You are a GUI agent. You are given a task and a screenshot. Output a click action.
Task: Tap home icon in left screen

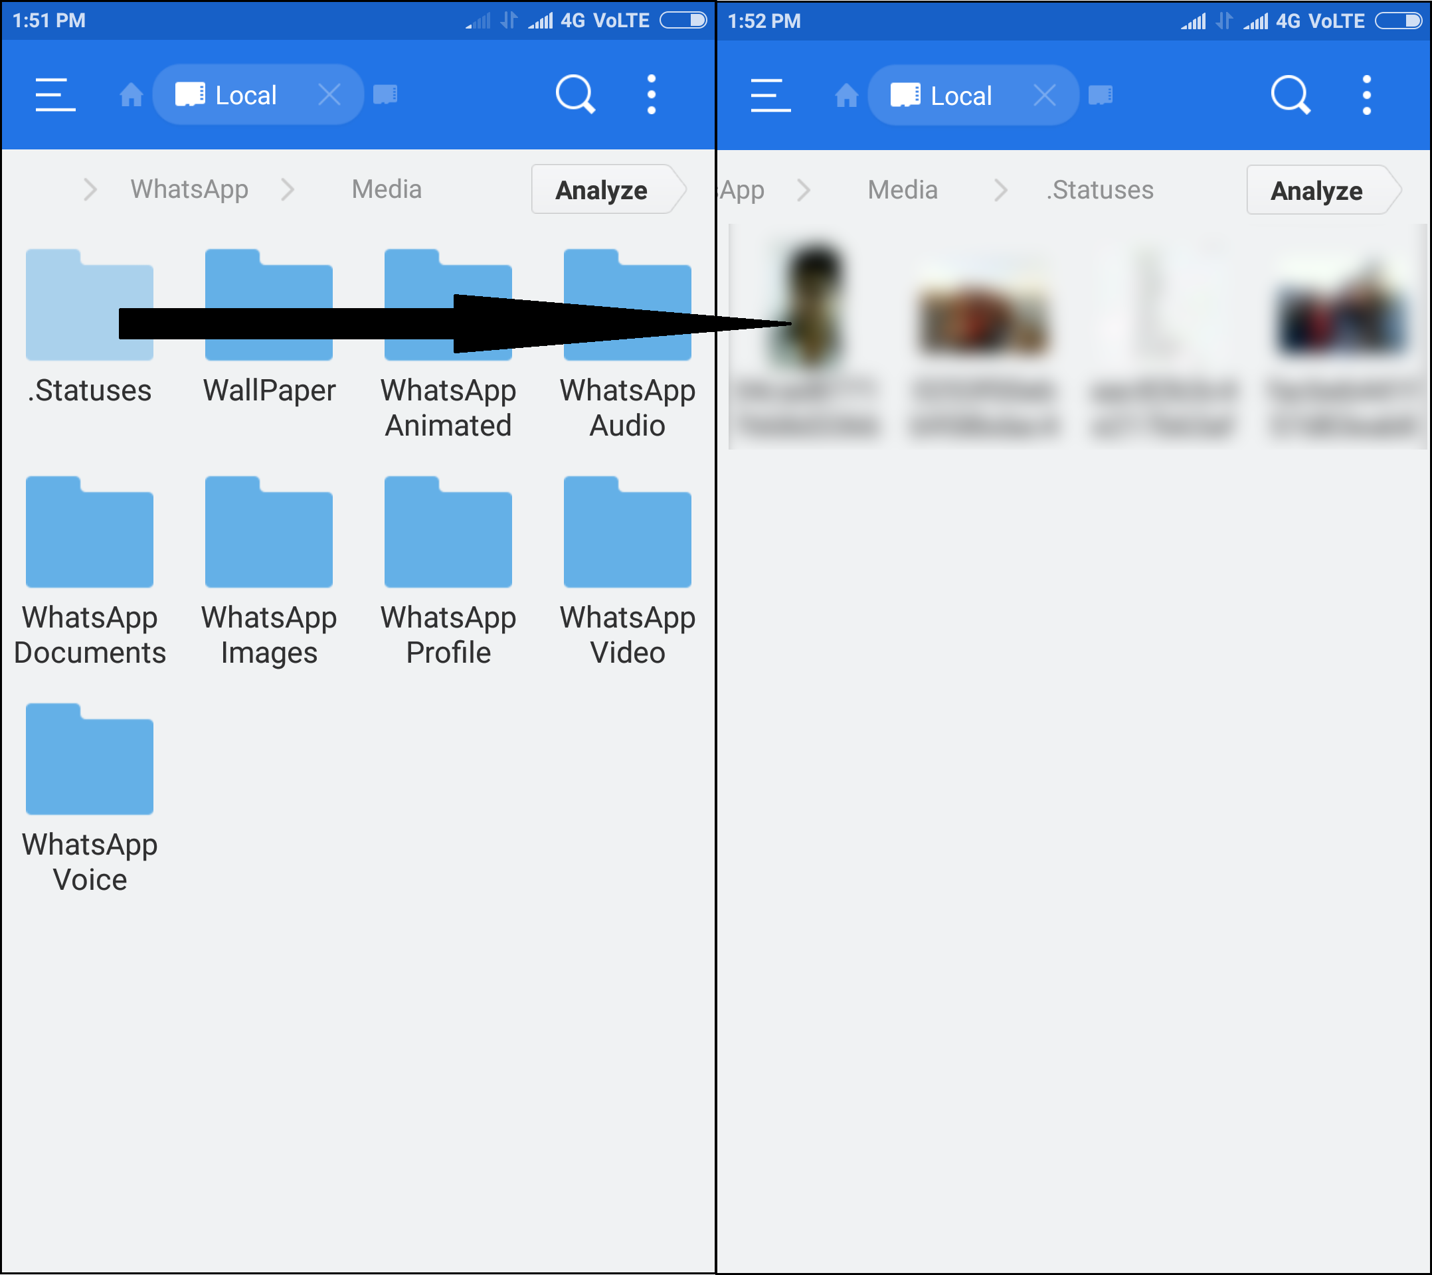pos(131,94)
